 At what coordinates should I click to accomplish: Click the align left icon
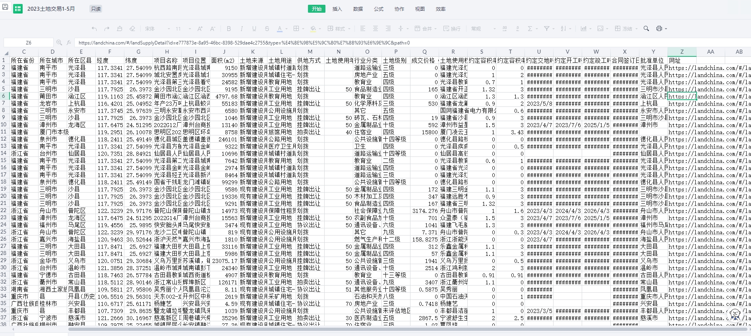pos(362,29)
